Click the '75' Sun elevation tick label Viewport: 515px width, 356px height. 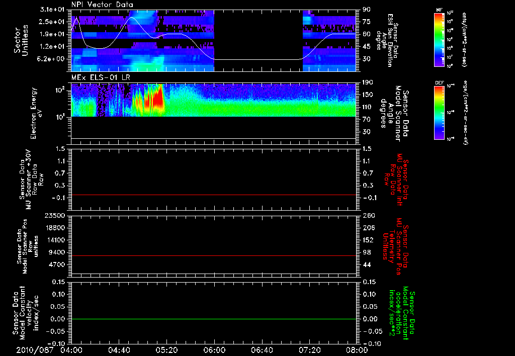point(367,22)
